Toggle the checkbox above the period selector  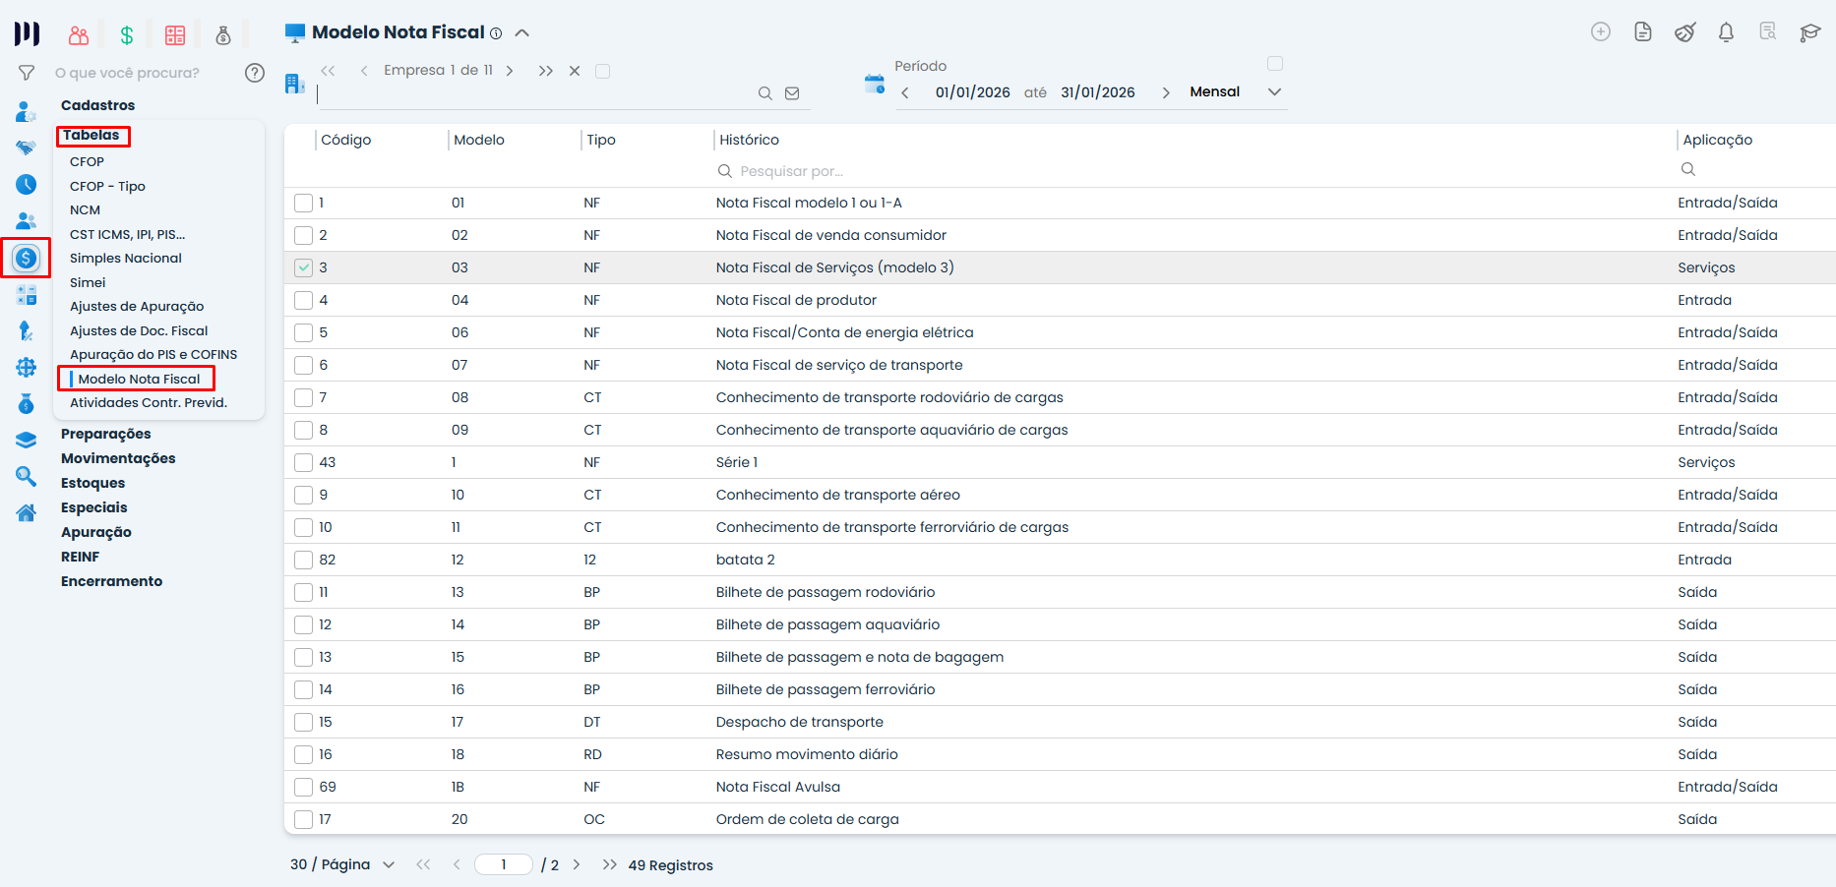1275,64
